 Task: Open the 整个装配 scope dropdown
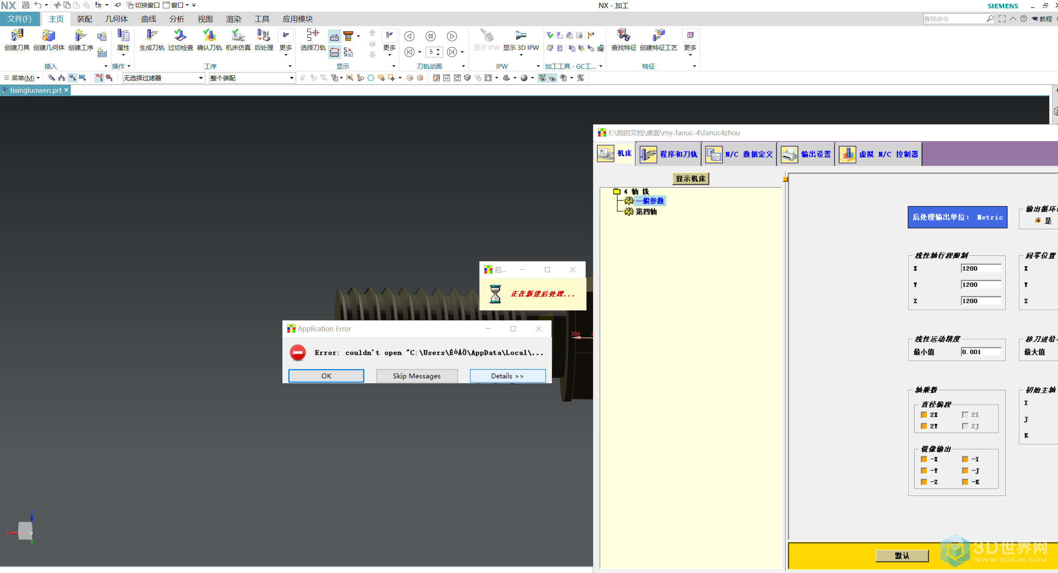[x=252, y=78]
